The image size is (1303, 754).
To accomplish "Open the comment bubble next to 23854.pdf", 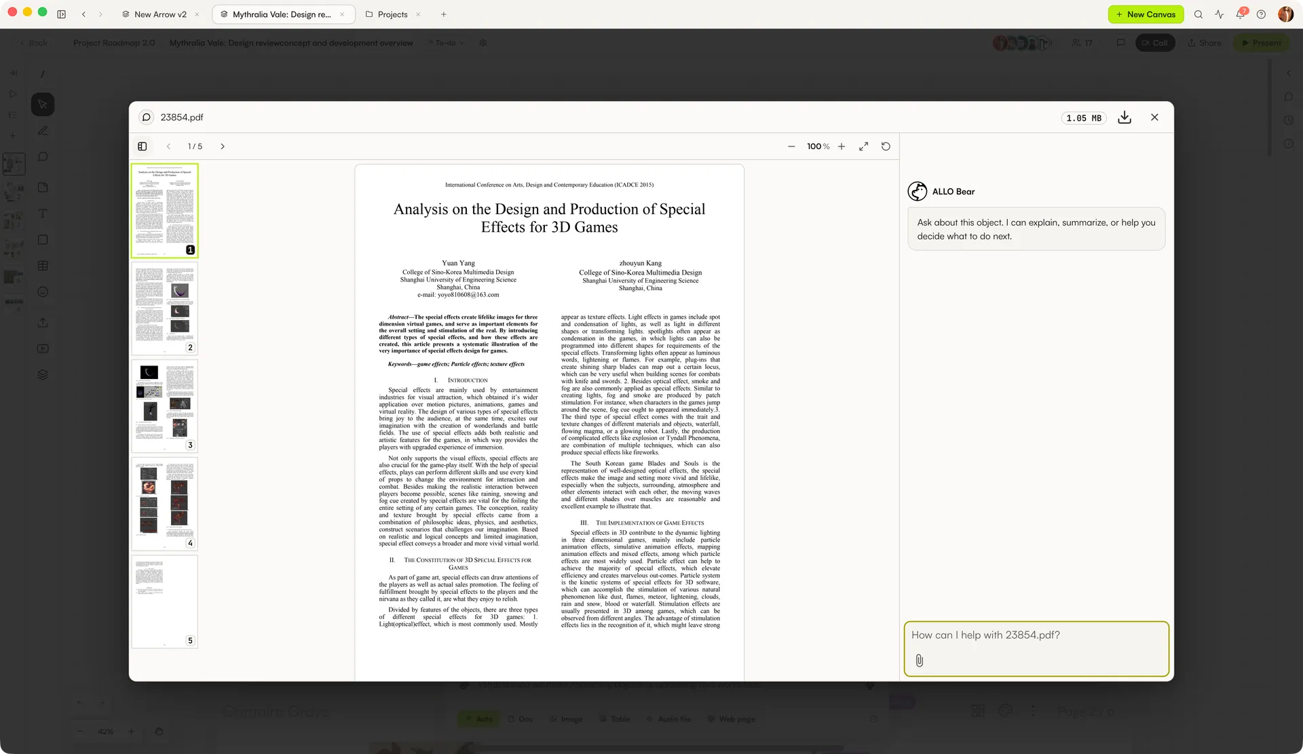I will [146, 117].
